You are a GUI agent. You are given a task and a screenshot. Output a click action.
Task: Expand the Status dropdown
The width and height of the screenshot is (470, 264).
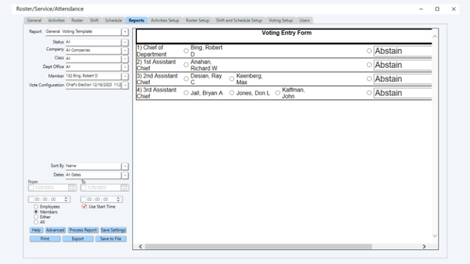125,42
